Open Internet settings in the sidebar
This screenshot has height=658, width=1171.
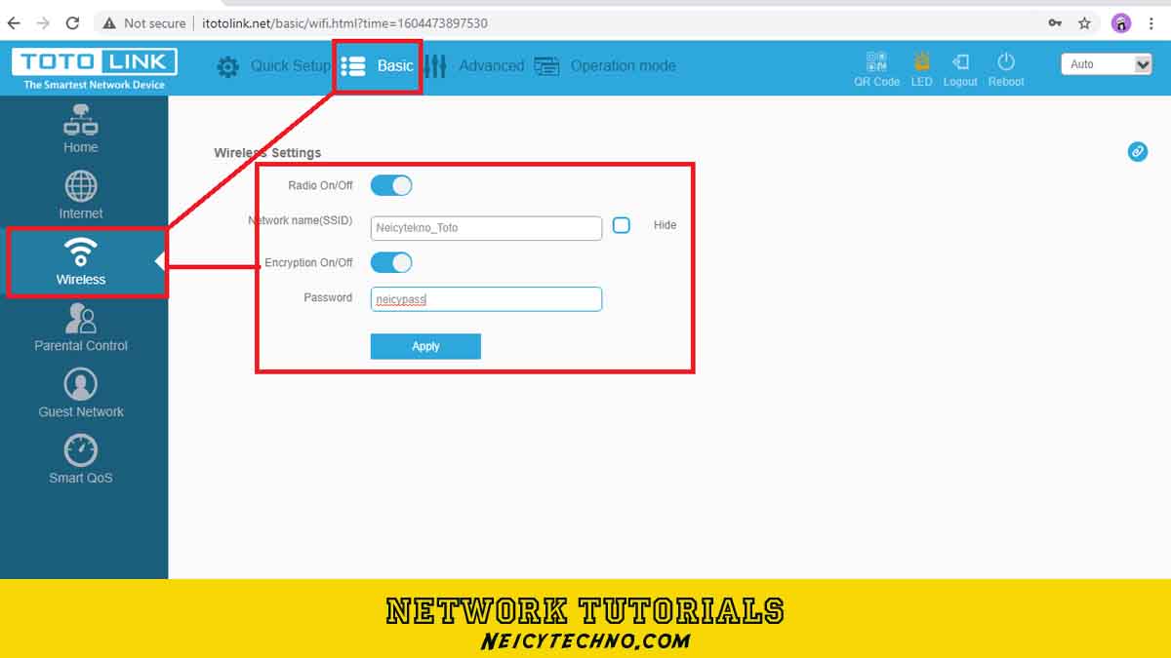81,195
